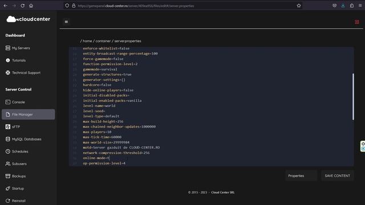Viewport: 365px width, 205px height.
Task: Click the op-permission-level=4 line
Action: (x=104, y=163)
